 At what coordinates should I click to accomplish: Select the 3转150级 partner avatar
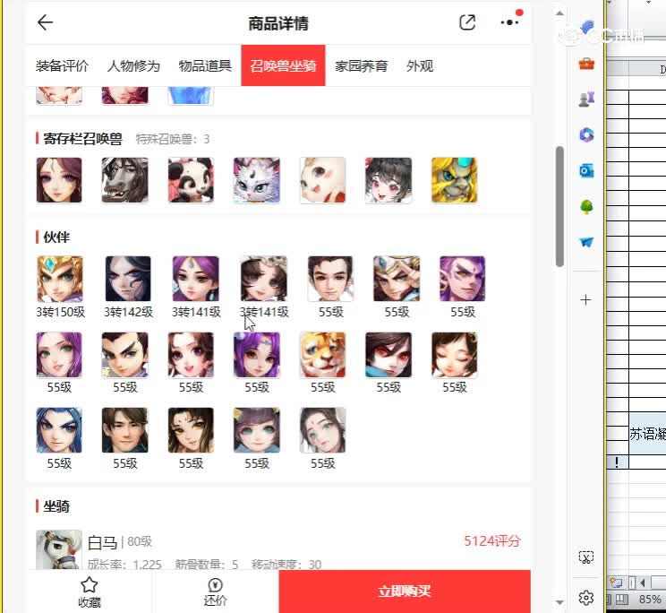click(x=60, y=279)
